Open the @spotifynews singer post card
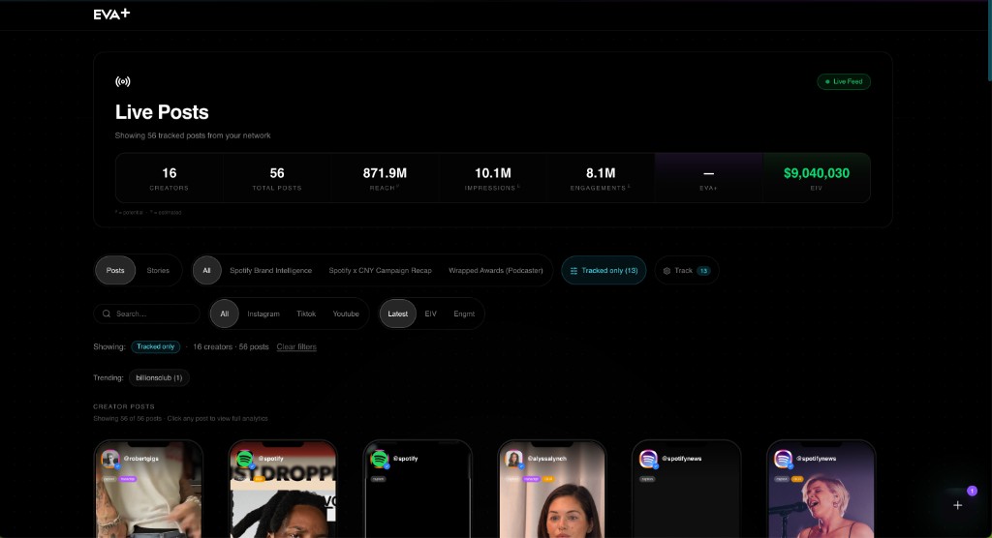 click(x=821, y=490)
